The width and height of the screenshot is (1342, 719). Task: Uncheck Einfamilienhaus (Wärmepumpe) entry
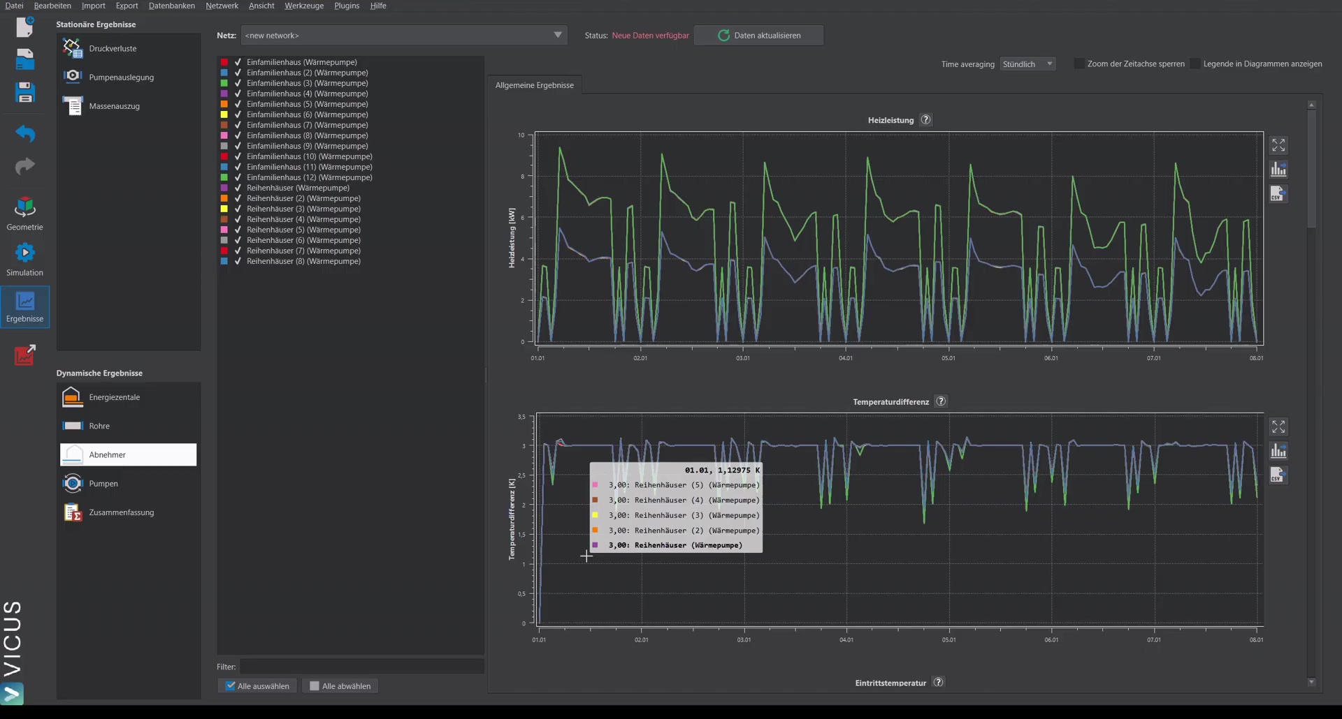(238, 62)
